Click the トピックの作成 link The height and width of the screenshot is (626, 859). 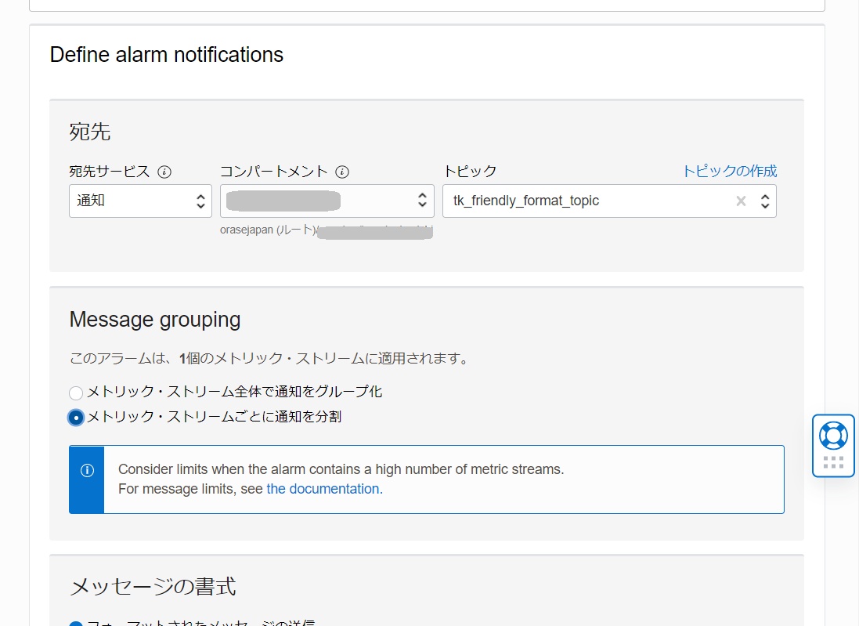point(729,172)
